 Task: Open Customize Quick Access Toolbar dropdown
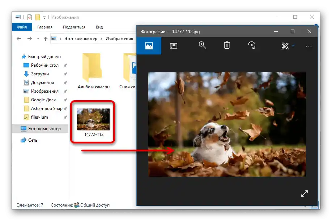tap(44, 18)
